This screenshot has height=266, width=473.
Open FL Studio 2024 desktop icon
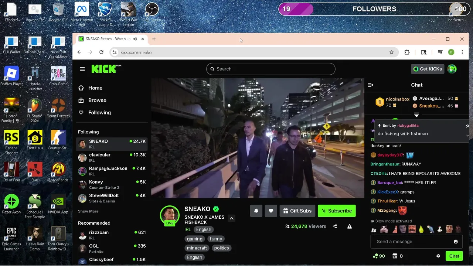click(35, 110)
